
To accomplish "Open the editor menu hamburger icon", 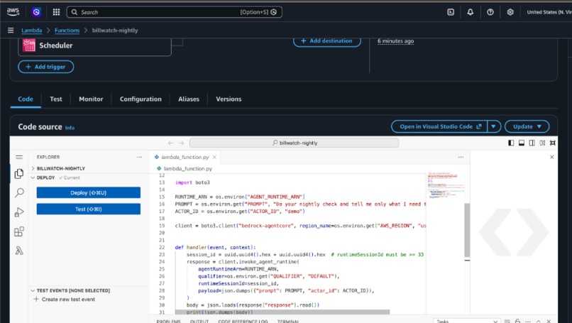I will click(19, 157).
